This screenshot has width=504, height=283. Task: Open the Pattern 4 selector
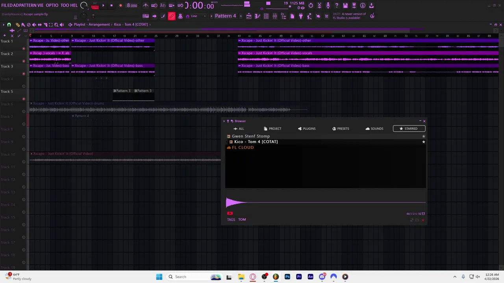coord(225,16)
